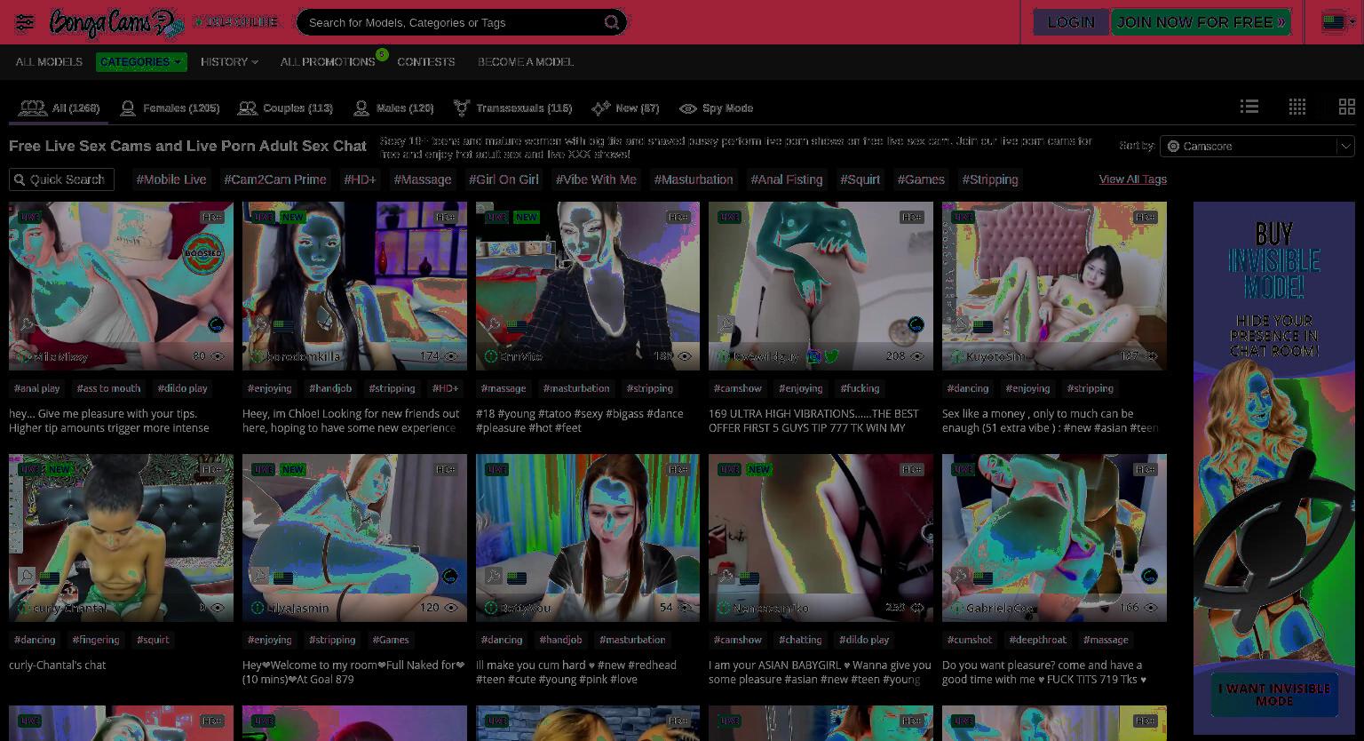The width and height of the screenshot is (1364, 741).
Task: Open BECOME A MODEL in the navigation bar
Action: pyautogui.click(x=526, y=62)
